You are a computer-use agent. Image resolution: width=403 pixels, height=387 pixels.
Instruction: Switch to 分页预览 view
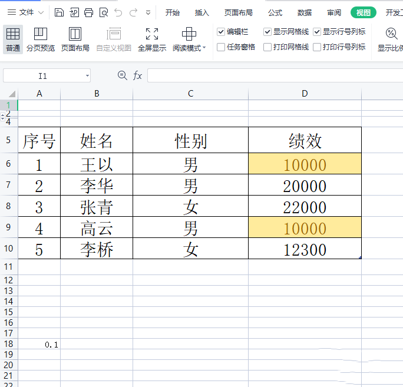[41, 39]
